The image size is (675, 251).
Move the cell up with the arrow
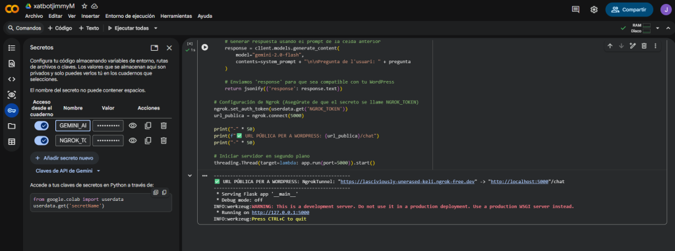point(610,45)
